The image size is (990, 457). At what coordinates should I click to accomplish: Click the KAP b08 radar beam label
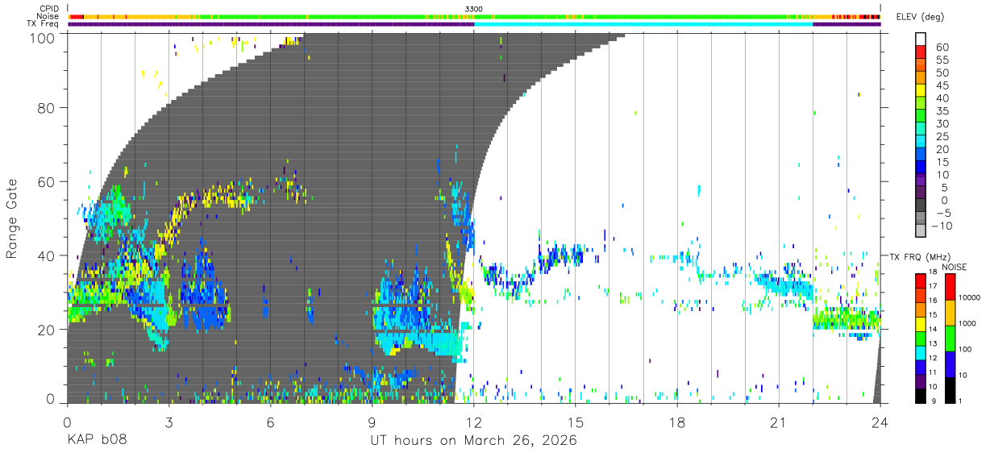tap(97, 441)
